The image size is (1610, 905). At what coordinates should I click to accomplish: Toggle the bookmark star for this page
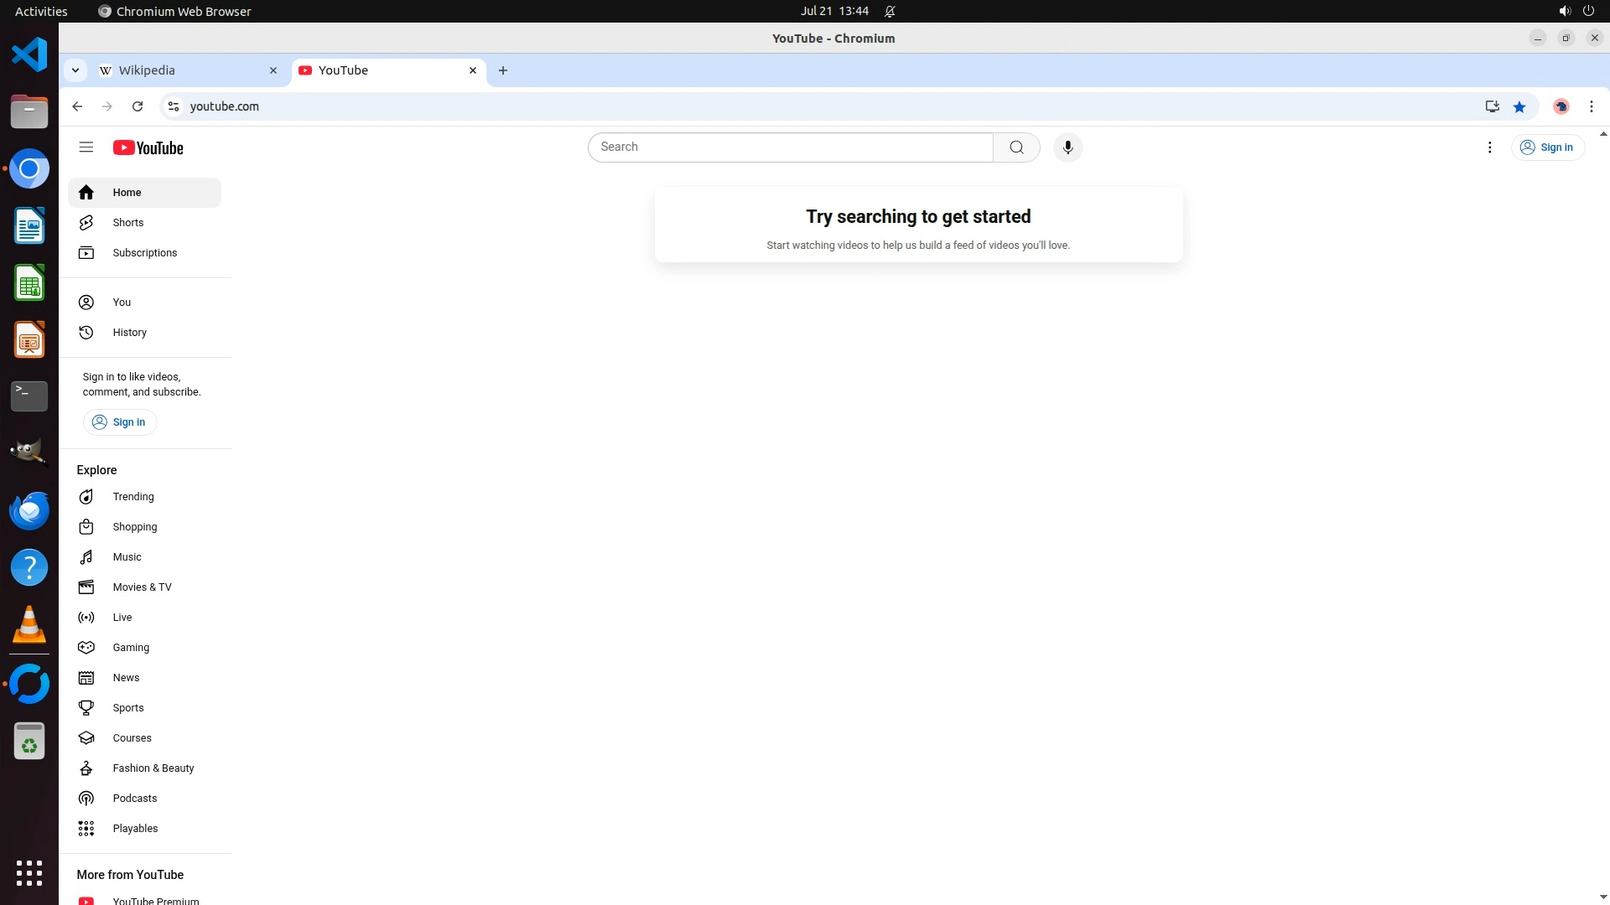(1519, 106)
